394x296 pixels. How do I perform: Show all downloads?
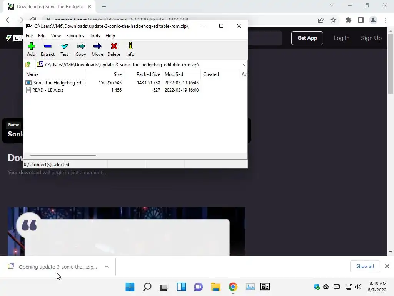(x=365, y=266)
